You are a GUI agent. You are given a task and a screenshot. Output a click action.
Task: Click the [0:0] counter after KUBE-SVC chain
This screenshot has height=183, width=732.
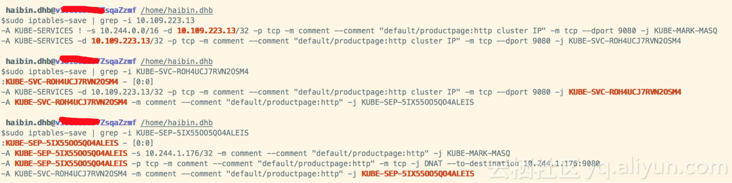click(x=143, y=82)
